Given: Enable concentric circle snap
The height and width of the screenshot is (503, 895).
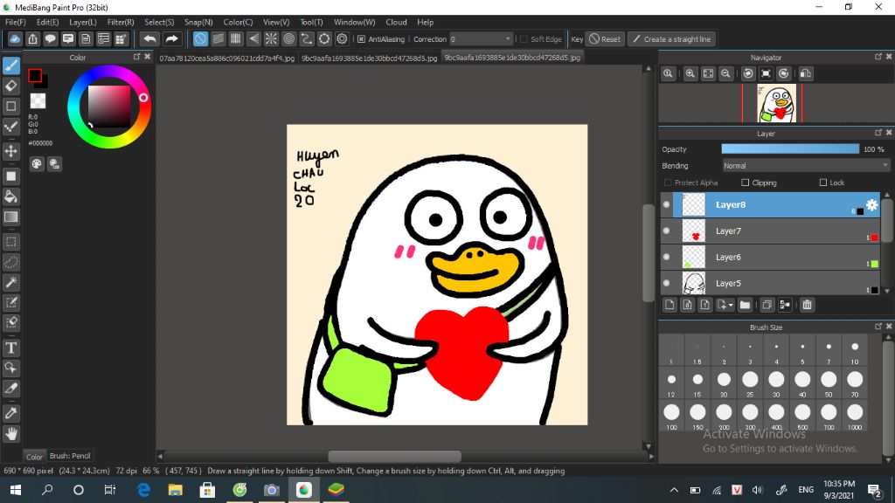Looking at the screenshot, I should tap(288, 38).
